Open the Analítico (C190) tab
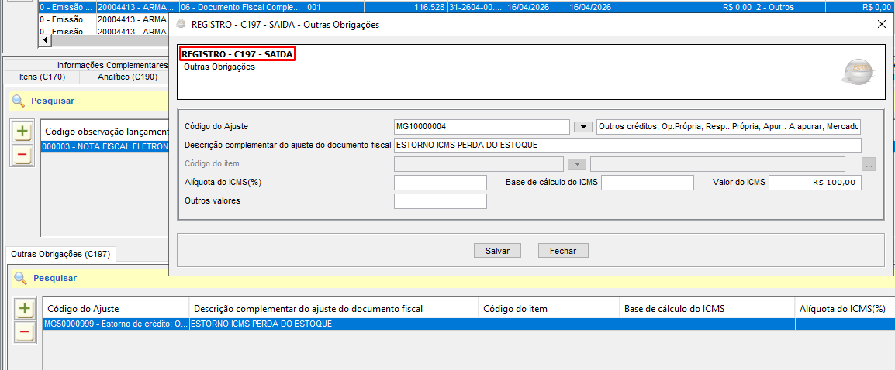895x370 pixels. [127, 77]
